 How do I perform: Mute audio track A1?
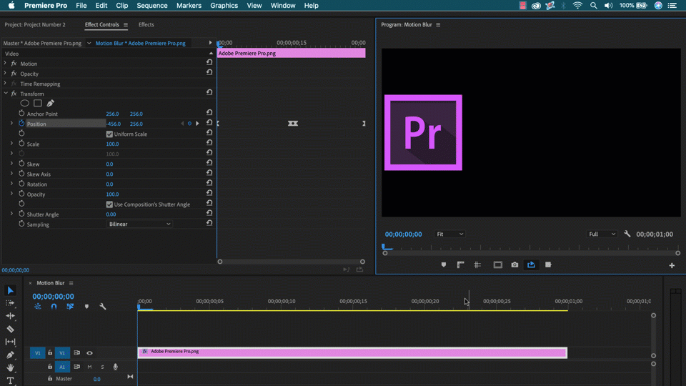tap(89, 367)
